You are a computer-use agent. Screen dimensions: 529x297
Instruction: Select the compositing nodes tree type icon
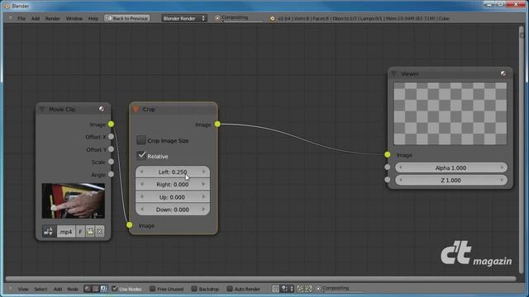click(103, 289)
